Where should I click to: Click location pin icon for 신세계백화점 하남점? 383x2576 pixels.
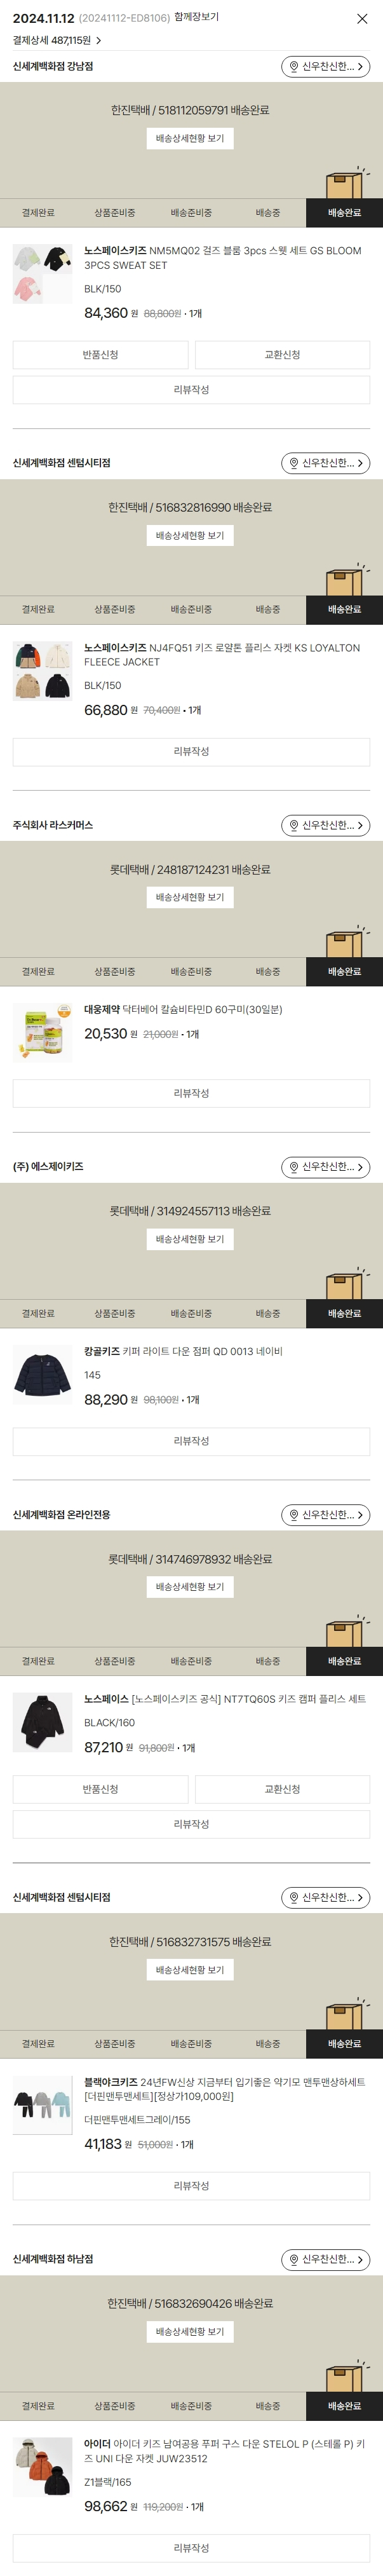coord(294,2259)
